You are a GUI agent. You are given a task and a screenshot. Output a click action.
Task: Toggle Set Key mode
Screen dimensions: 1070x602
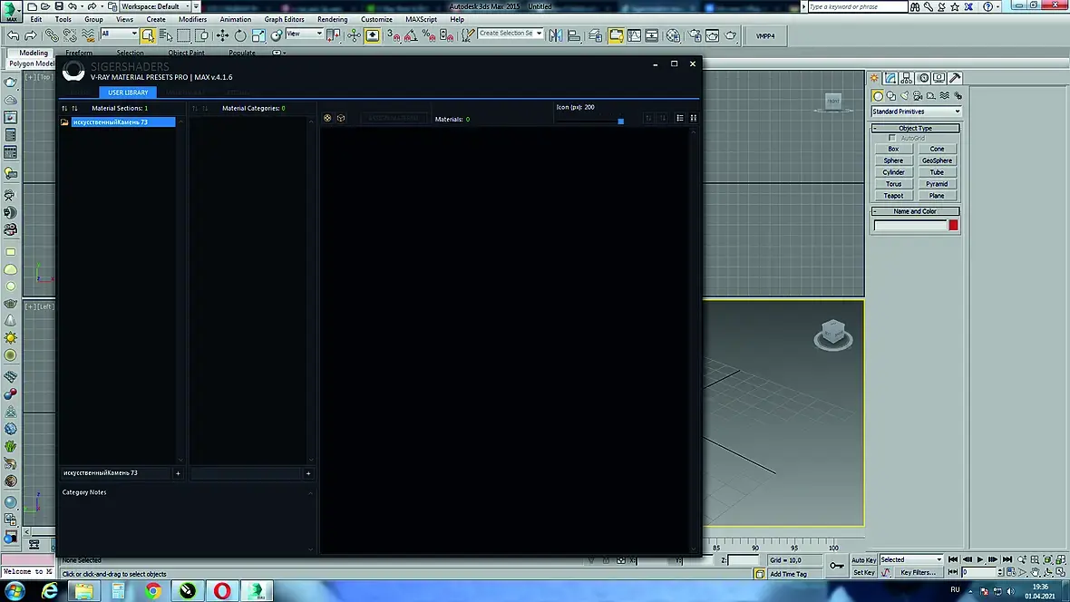click(x=863, y=573)
